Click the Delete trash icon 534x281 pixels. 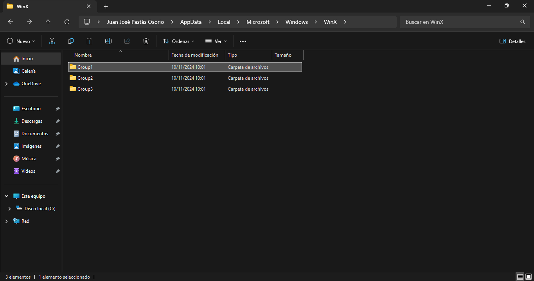point(146,41)
